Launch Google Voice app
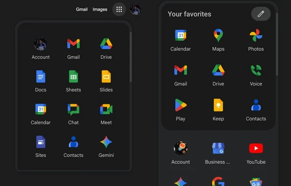The height and width of the screenshot is (186, 291). 256,75
